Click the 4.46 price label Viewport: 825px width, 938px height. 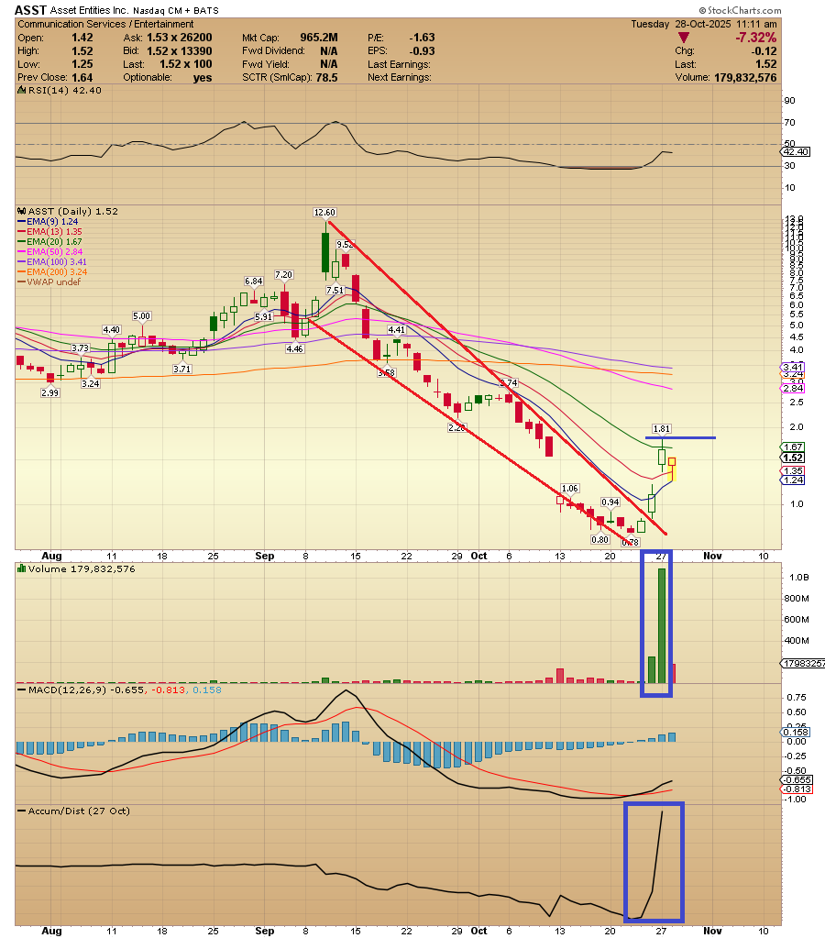click(x=294, y=348)
